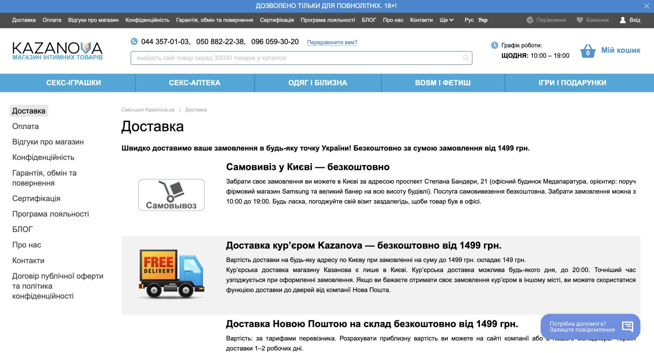
Task: Click the Потрібна допомога? help button
Action: point(590,326)
